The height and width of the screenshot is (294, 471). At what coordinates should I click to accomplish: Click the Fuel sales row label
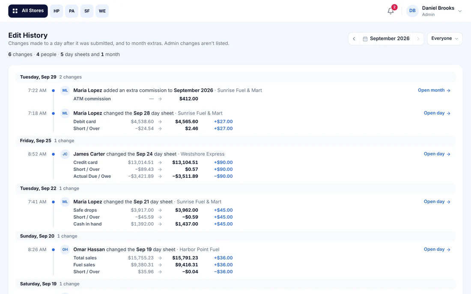point(84,265)
